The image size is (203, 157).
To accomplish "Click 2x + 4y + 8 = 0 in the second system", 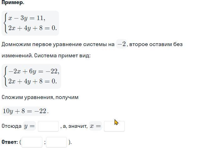I will click(x=33, y=81).
